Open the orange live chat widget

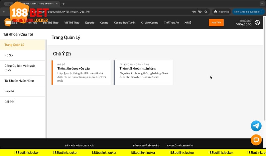coord(256,140)
